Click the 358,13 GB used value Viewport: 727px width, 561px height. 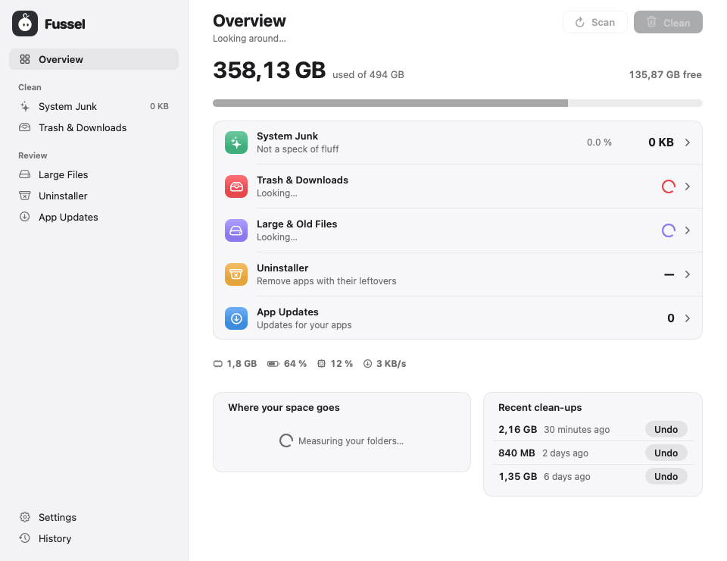(x=270, y=71)
